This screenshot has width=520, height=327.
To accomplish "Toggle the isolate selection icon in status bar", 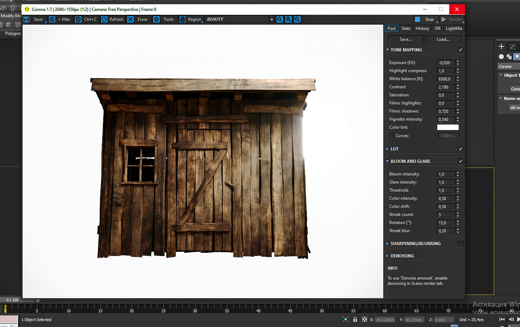I will coord(346,319).
